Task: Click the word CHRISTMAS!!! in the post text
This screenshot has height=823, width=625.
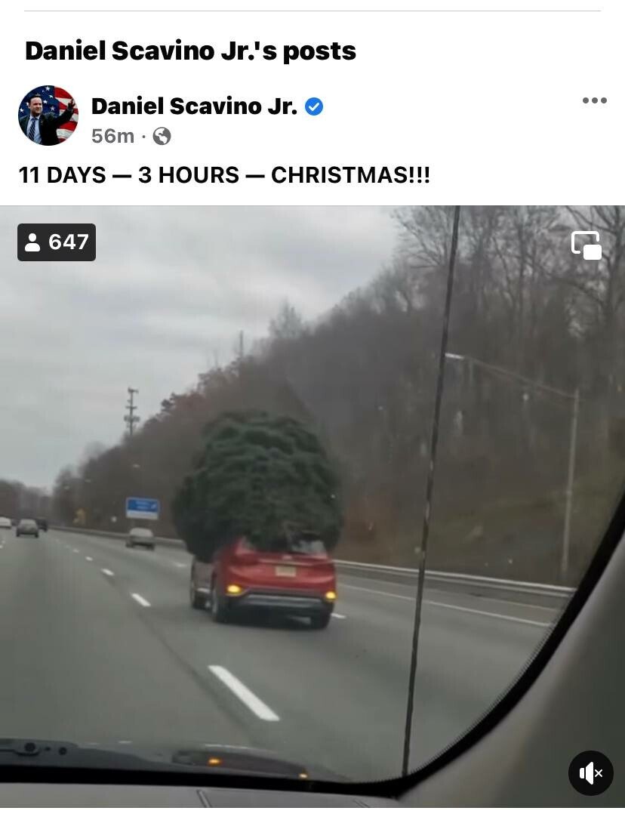Action: point(350,174)
